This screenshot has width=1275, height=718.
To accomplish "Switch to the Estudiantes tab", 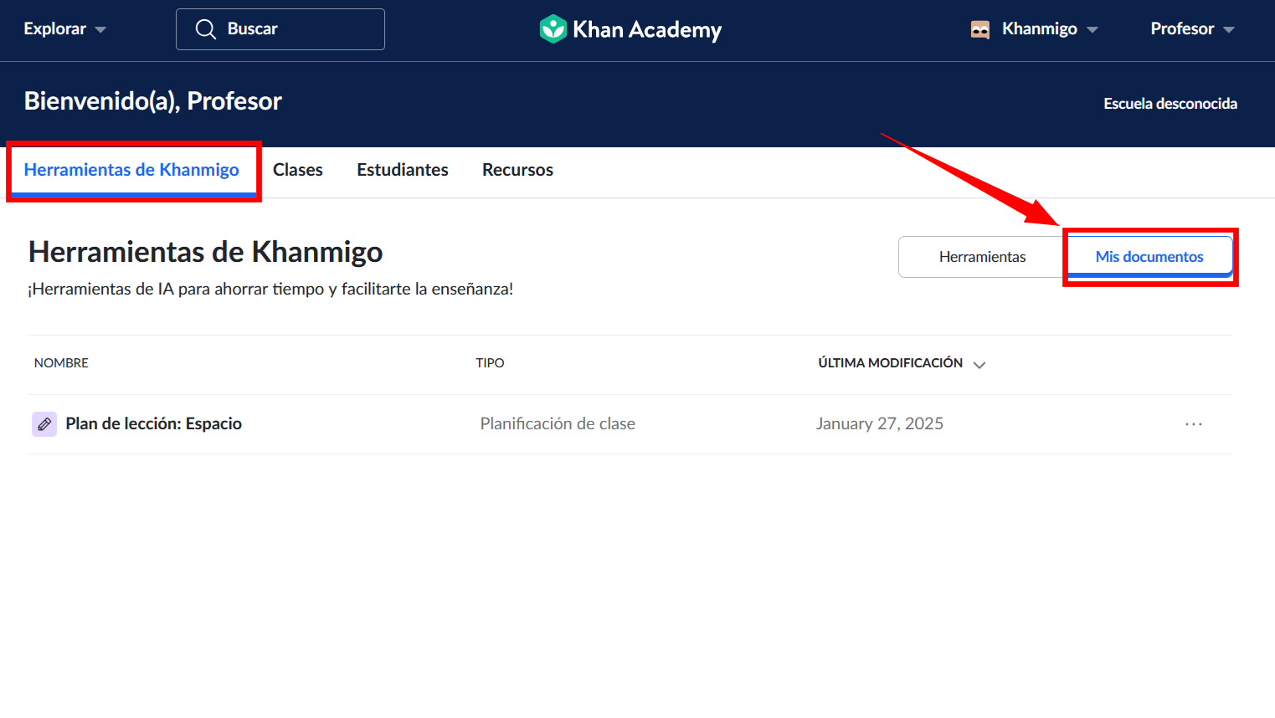I will (x=403, y=170).
